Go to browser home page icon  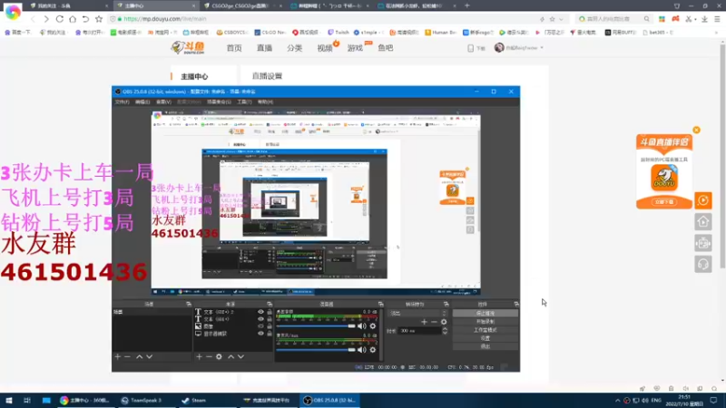pos(73,19)
